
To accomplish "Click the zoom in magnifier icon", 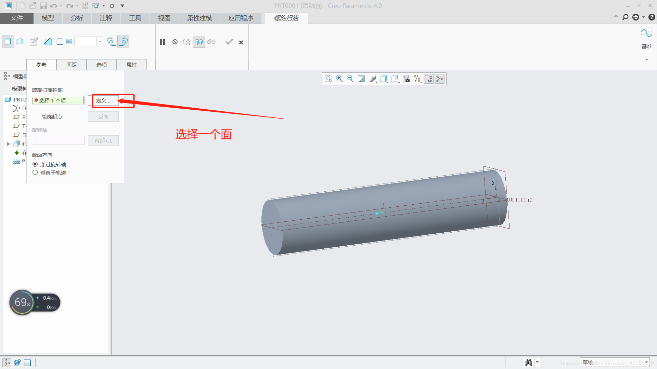I will click(x=339, y=79).
